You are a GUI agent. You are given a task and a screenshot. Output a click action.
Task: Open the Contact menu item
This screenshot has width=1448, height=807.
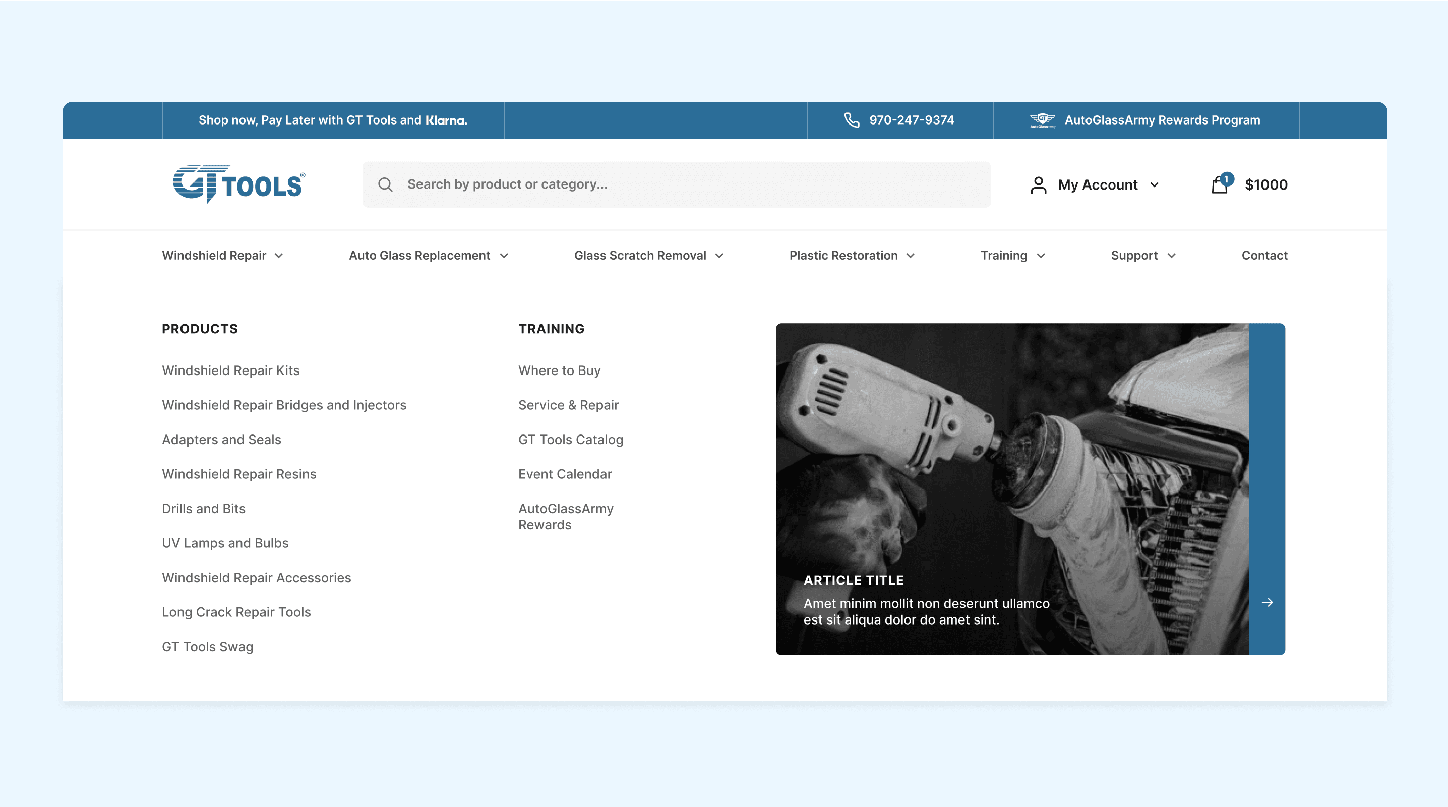coord(1264,256)
